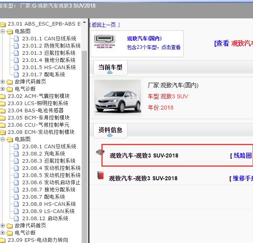Open 23.08.7 配电系统 document
This screenshot has width=253, height=243.
tap(43, 197)
